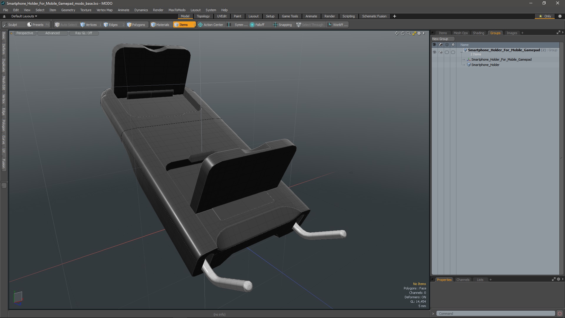565x318 pixels.
Task: Click the viewport pan/move icon
Action: (x=397, y=33)
